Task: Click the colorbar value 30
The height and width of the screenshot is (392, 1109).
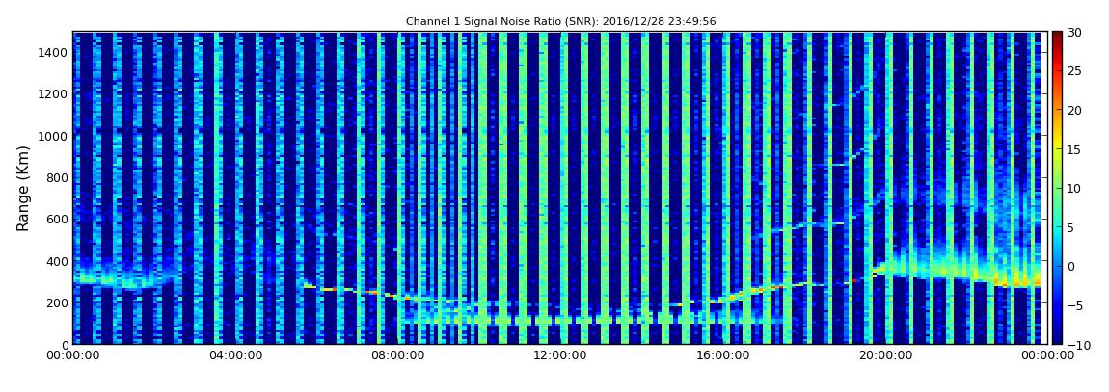Action: click(x=1075, y=32)
